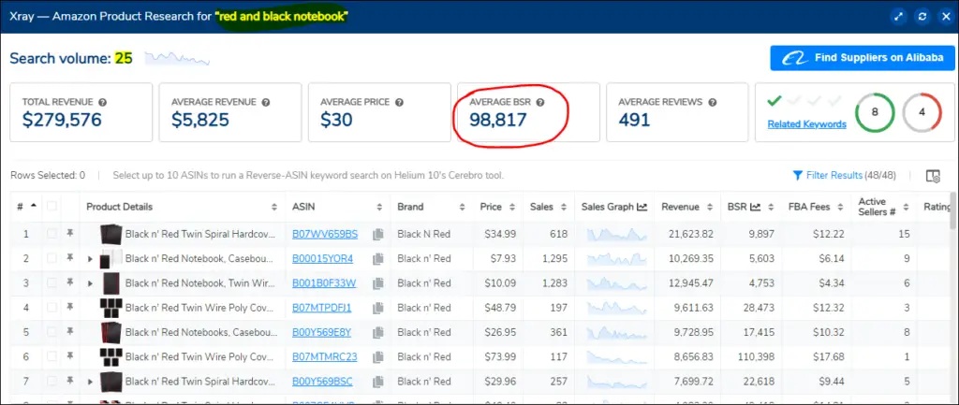Click product thumbnail for row 4 Poly Cover

point(111,308)
